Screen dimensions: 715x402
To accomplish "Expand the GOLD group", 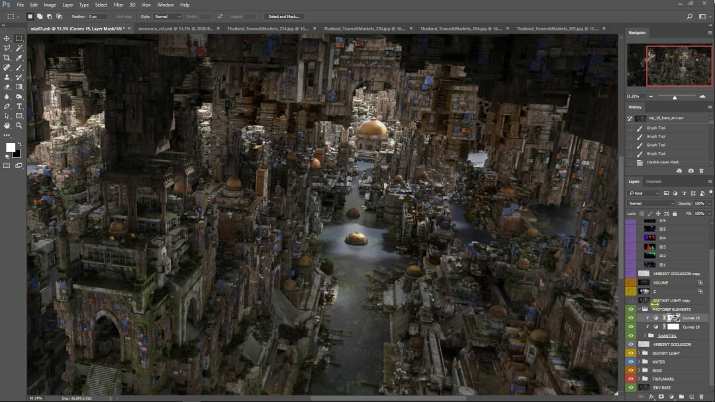I will pyautogui.click(x=640, y=370).
